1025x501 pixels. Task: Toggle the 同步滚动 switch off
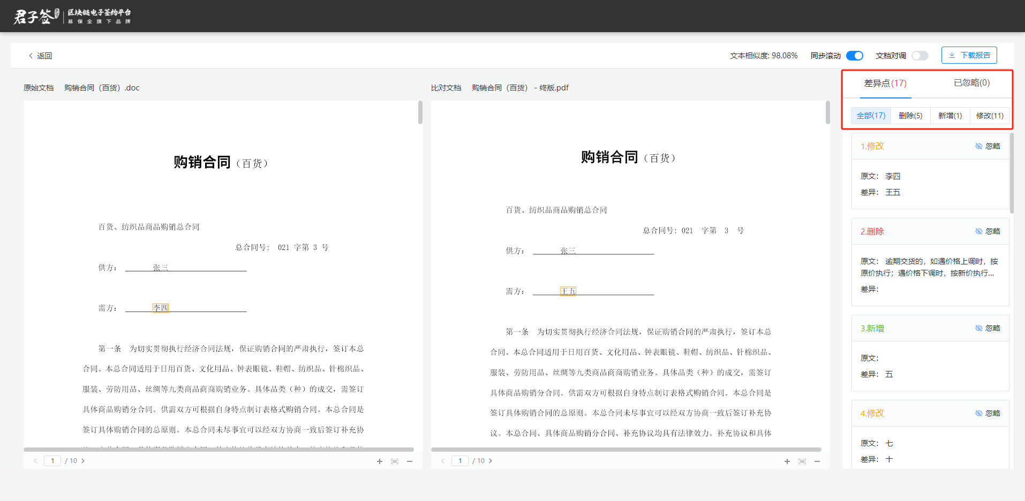pyautogui.click(x=854, y=56)
